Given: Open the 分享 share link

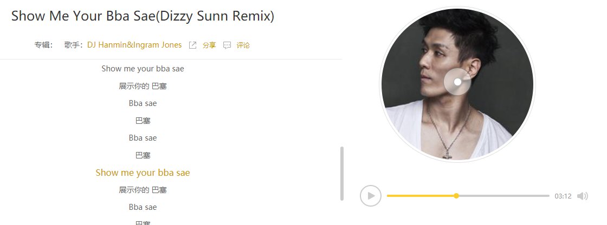Looking at the screenshot, I should coord(209,45).
